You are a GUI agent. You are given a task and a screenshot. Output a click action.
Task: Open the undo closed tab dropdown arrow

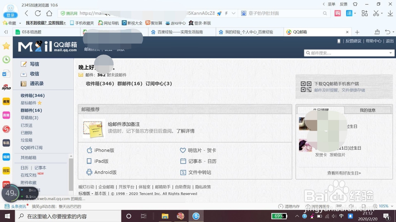coord(393,32)
